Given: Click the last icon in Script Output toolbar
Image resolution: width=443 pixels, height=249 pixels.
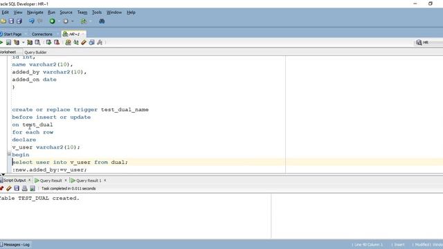Looking at the screenshot, I should tap(33, 188).
